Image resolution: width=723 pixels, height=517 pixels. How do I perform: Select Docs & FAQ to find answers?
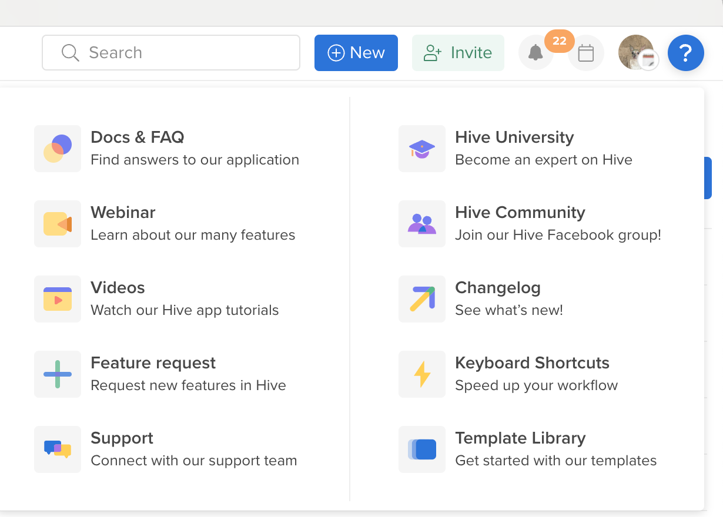137,137
